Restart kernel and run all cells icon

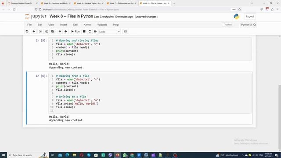coord(96,32)
